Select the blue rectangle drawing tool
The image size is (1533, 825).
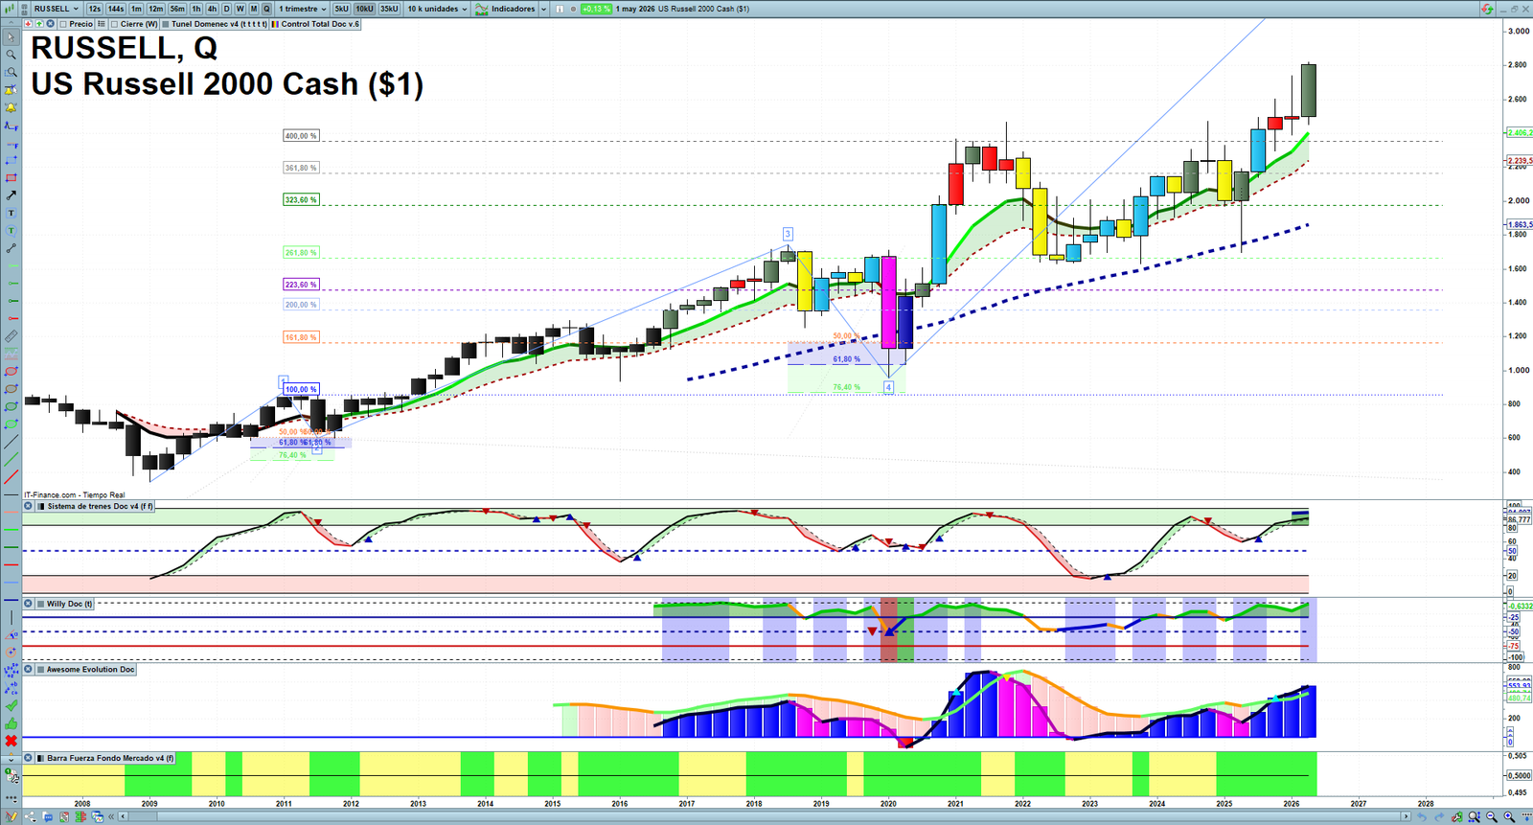coord(11,160)
